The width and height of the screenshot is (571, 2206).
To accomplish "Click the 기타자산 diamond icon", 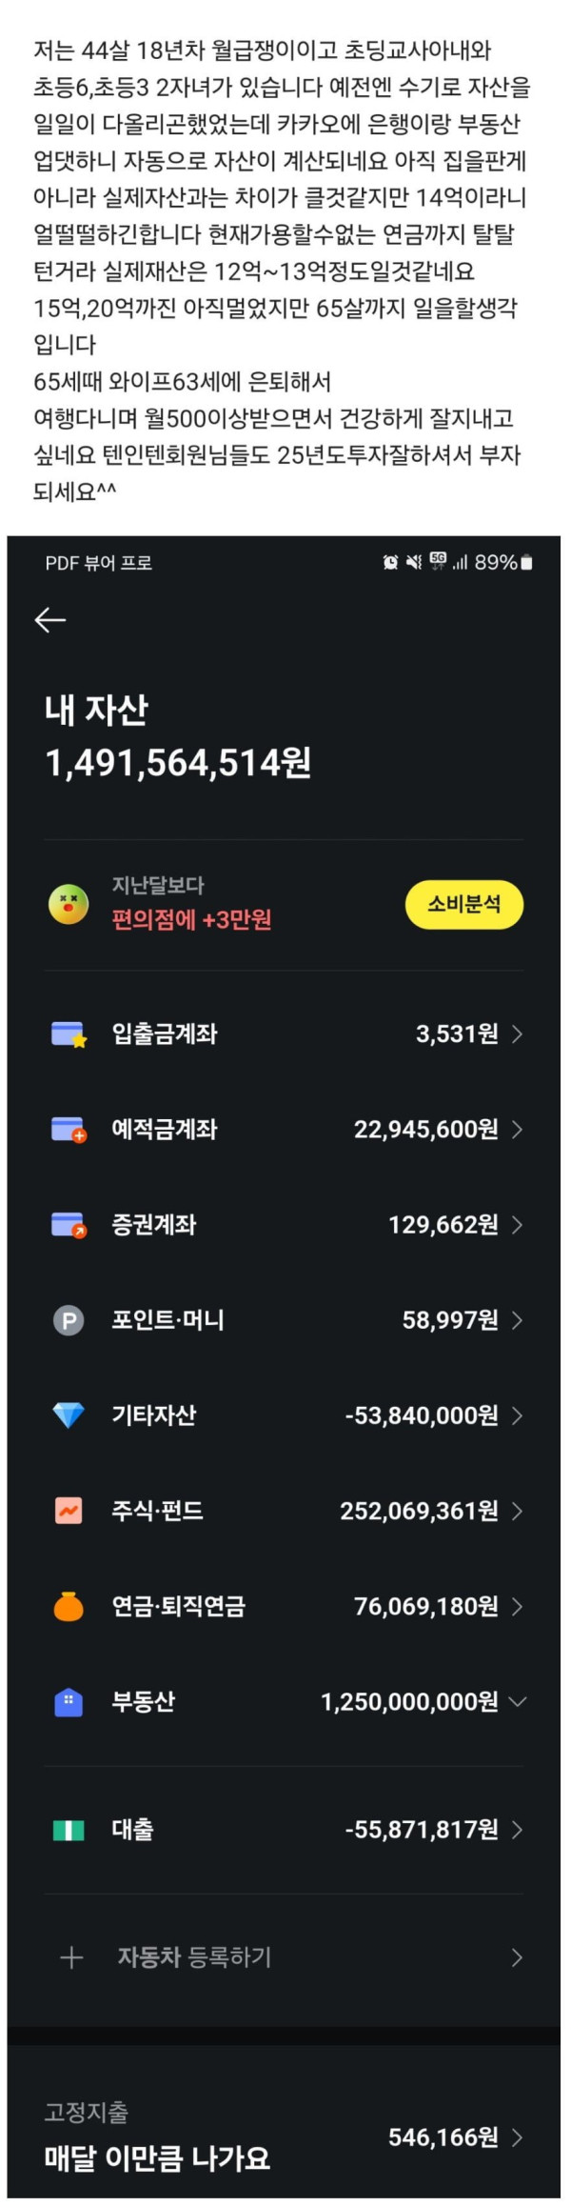I will click(x=69, y=1415).
